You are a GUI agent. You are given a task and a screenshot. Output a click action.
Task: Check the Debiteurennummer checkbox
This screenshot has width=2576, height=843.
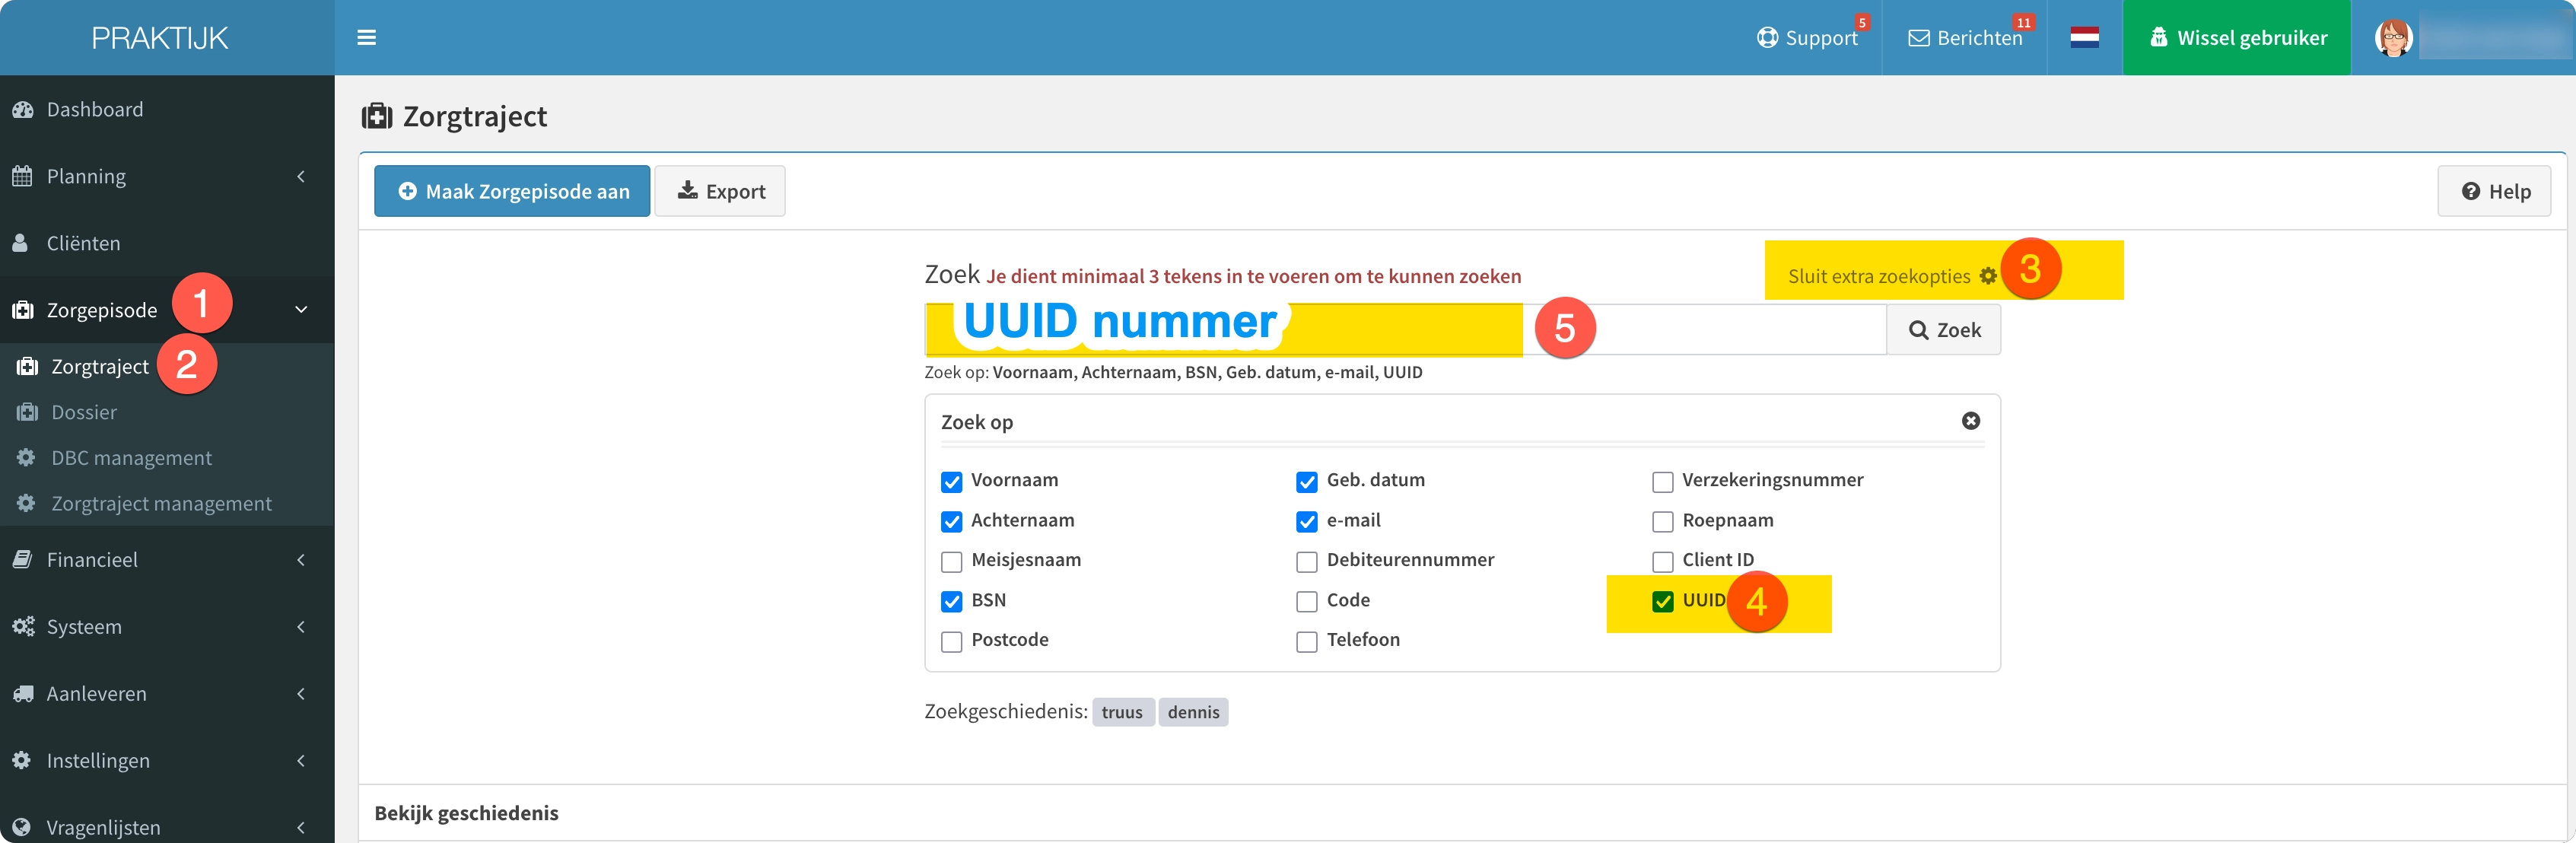coord(1306,562)
